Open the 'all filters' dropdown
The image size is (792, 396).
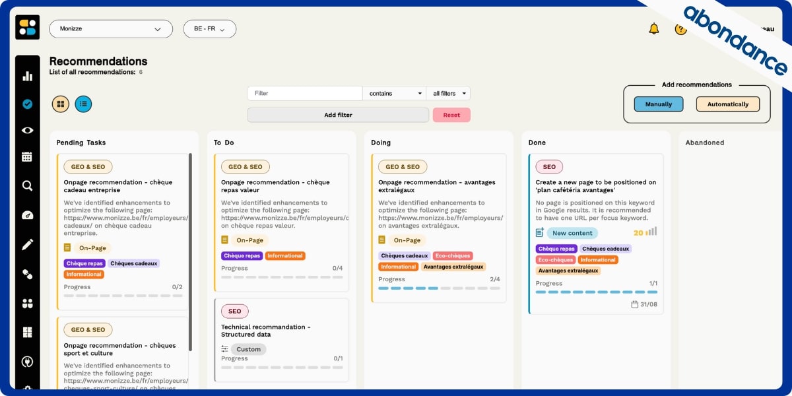coord(448,94)
